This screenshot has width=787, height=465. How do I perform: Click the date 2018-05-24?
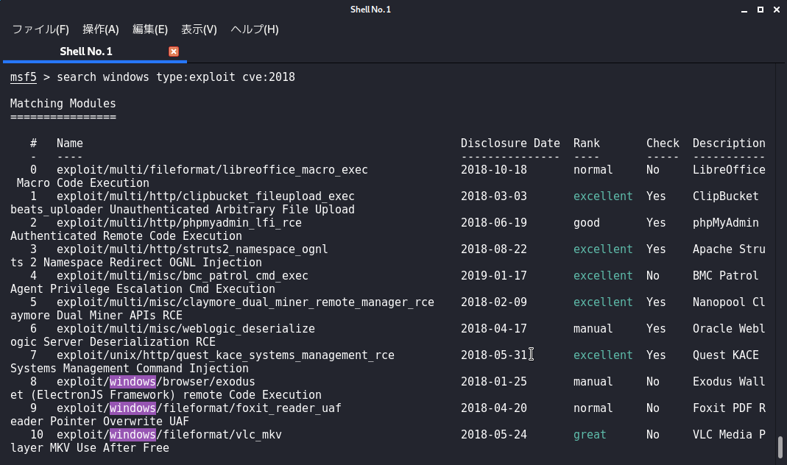(x=494, y=435)
